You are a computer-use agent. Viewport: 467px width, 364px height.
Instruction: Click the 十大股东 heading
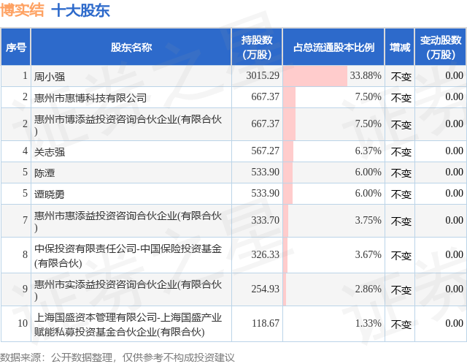(x=80, y=10)
